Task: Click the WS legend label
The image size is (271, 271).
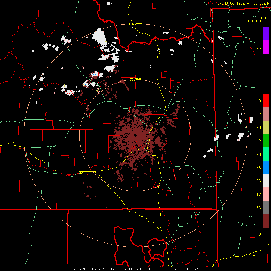Action: [x=258, y=168]
